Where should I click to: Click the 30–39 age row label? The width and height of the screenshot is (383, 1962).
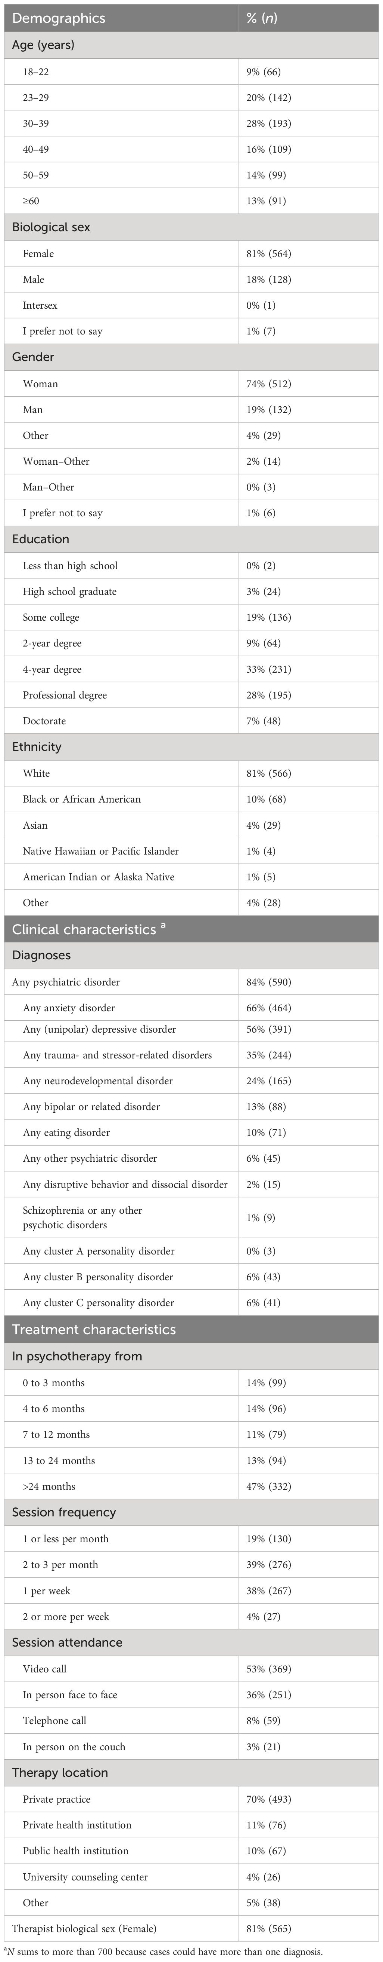[x=36, y=123]
